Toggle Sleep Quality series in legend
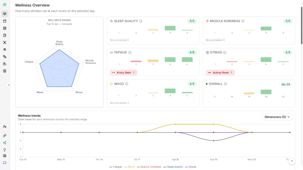The width and height of the screenshot is (303, 170). pyautogui.click(x=173, y=167)
